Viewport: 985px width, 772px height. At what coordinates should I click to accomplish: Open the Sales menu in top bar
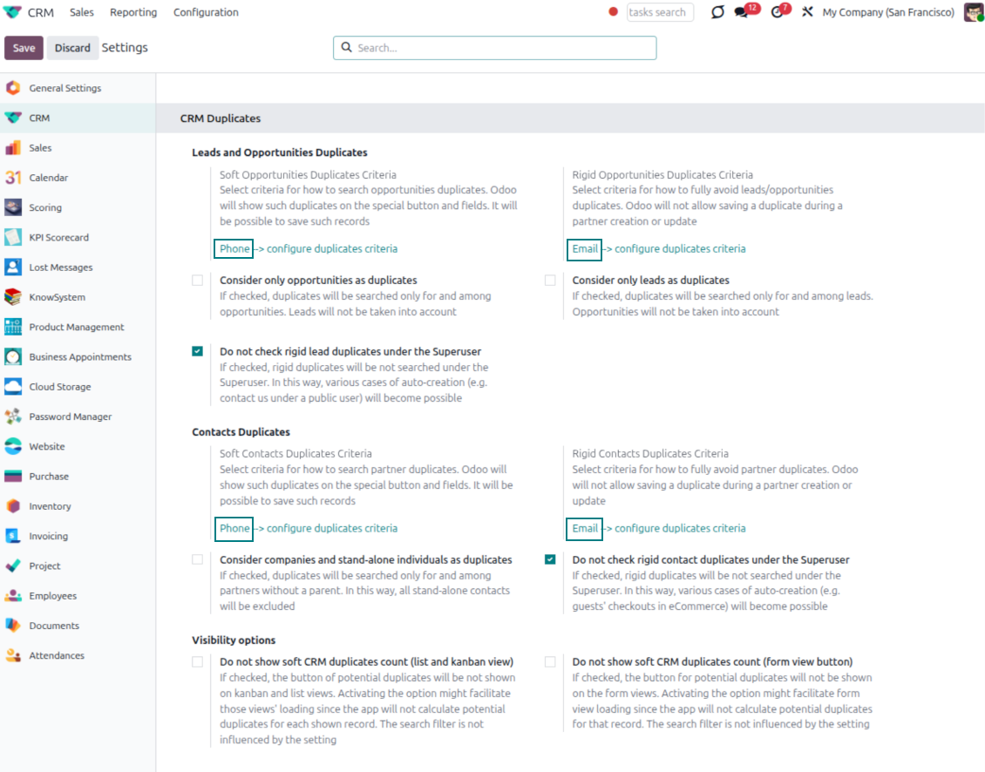(x=82, y=12)
